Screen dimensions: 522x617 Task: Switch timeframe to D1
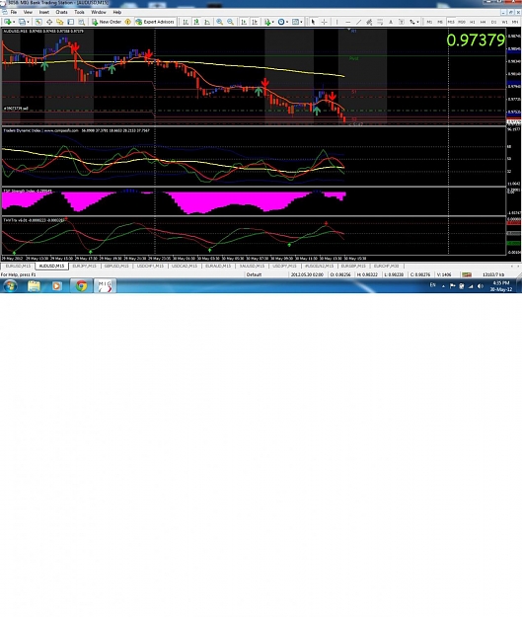click(x=493, y=22)
